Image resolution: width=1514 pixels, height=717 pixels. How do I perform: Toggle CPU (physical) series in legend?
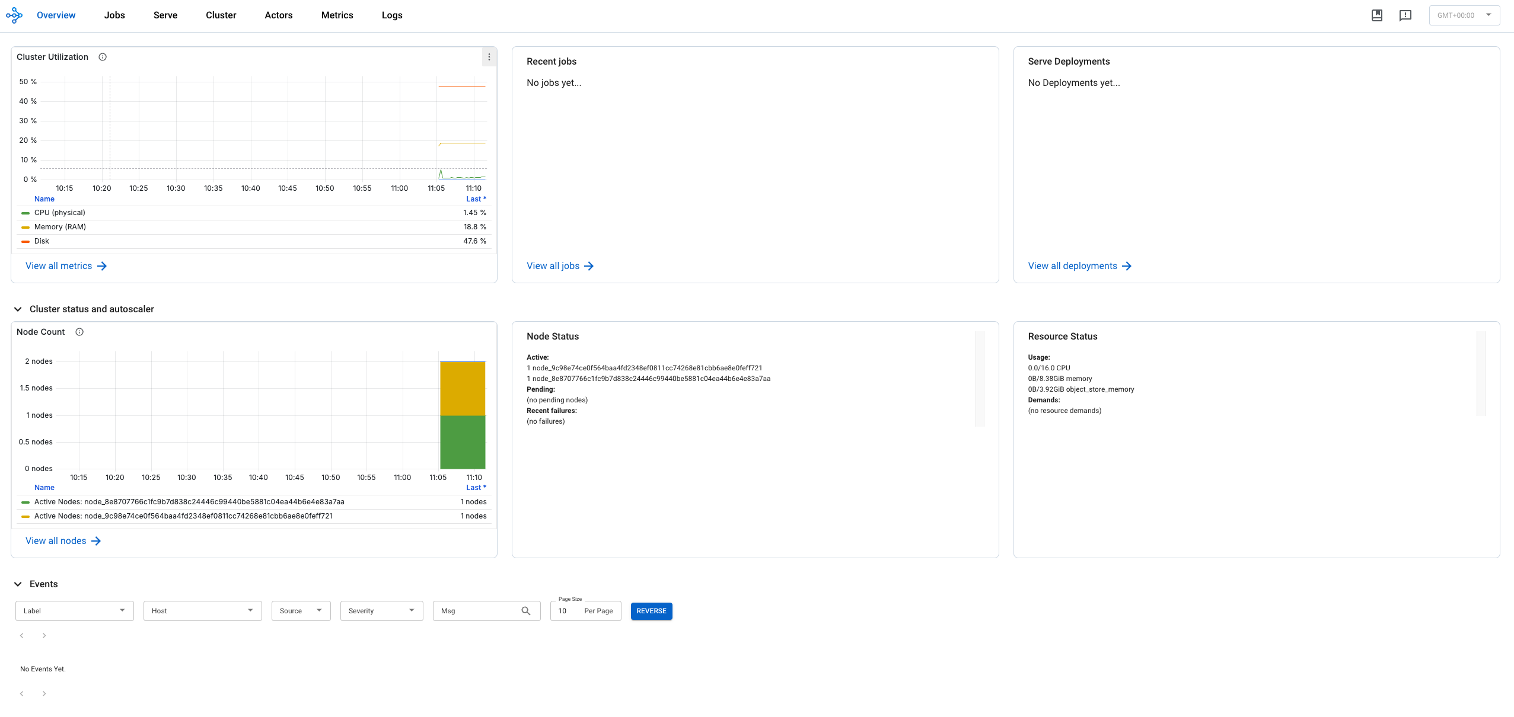click(59, 213)
